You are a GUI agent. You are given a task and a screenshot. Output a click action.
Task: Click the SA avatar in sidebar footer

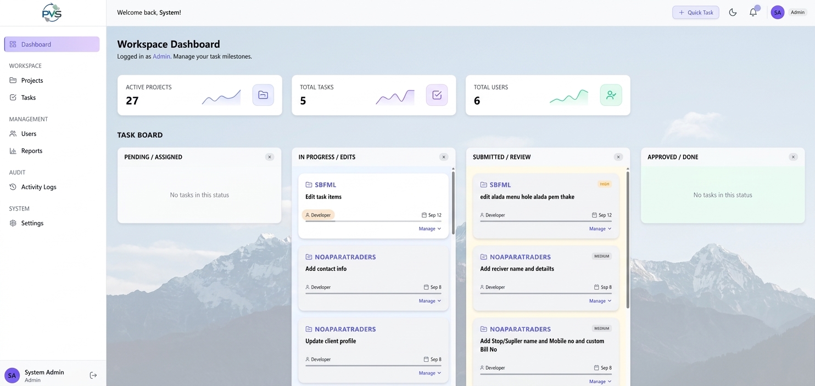click(12, 376)
